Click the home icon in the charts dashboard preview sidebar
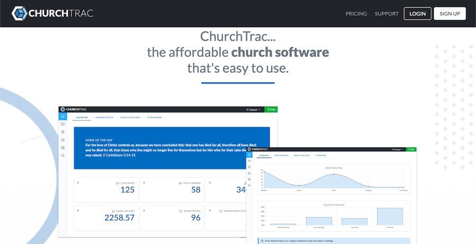Screen dimensions: 476x244 click(249, 155)
